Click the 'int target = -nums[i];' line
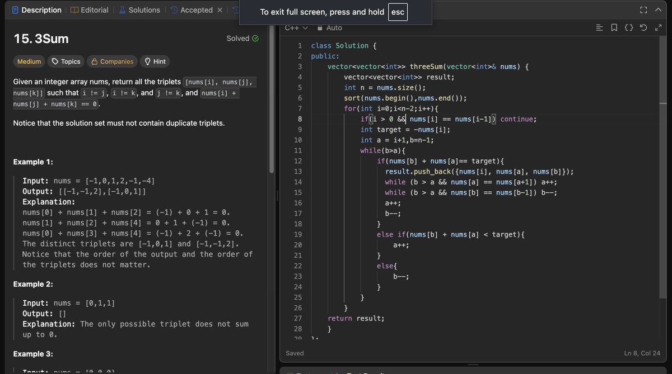Image resolution: width=672 pixels, height=374 pixels. pos(405,129)
